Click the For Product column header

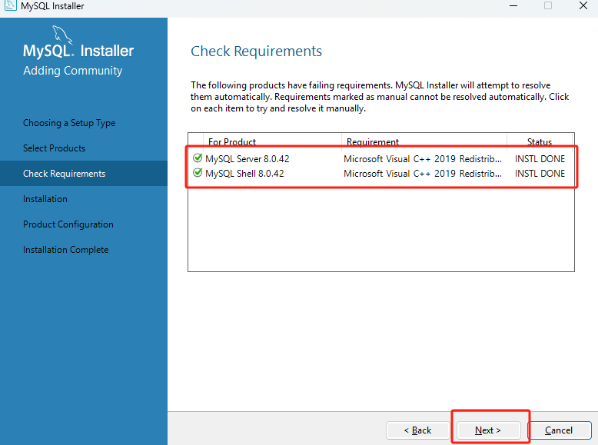click(x=272, y=141)
